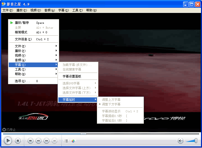This screenshot has height=148, width=202.
Task: Open the 帮助(H) menu in menu bar
Action: click(x=91, y=10)
